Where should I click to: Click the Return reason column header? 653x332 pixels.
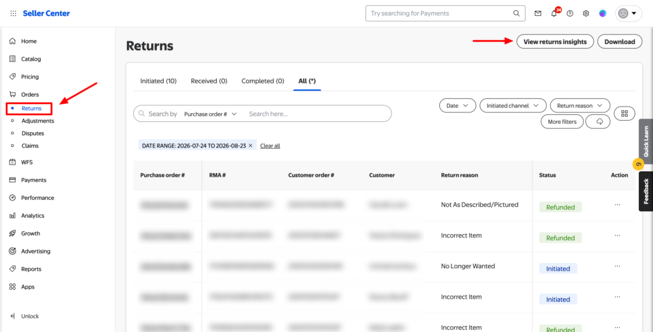(x=459, y=175)
